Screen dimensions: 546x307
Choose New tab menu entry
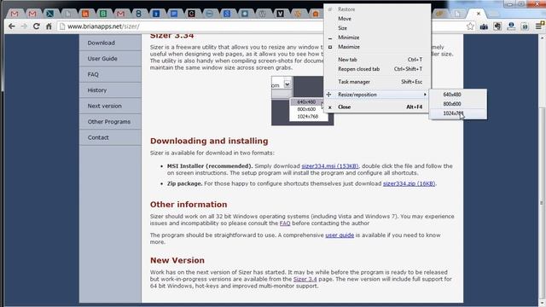coord(377,60)
